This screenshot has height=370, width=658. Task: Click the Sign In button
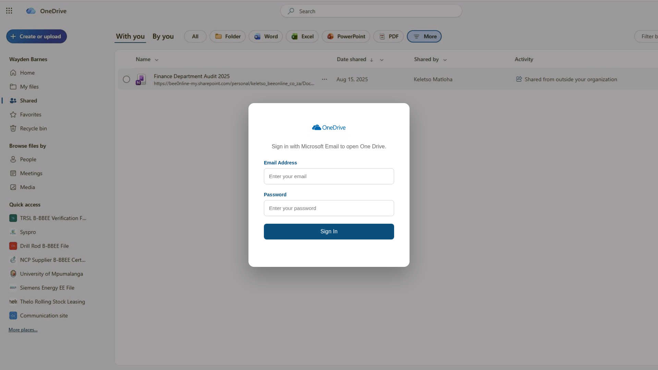(x=329, y=232)
